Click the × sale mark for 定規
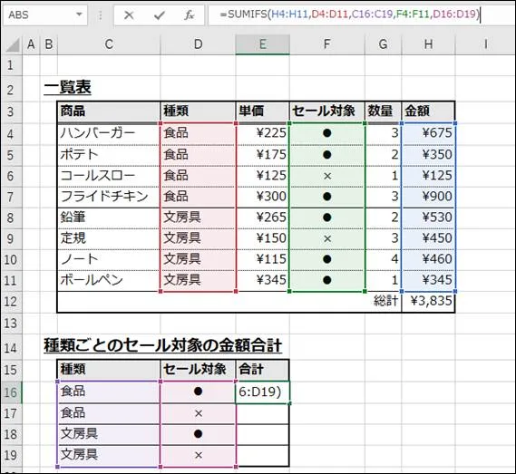This screenshot has height=474, width=516. point(327,238)
